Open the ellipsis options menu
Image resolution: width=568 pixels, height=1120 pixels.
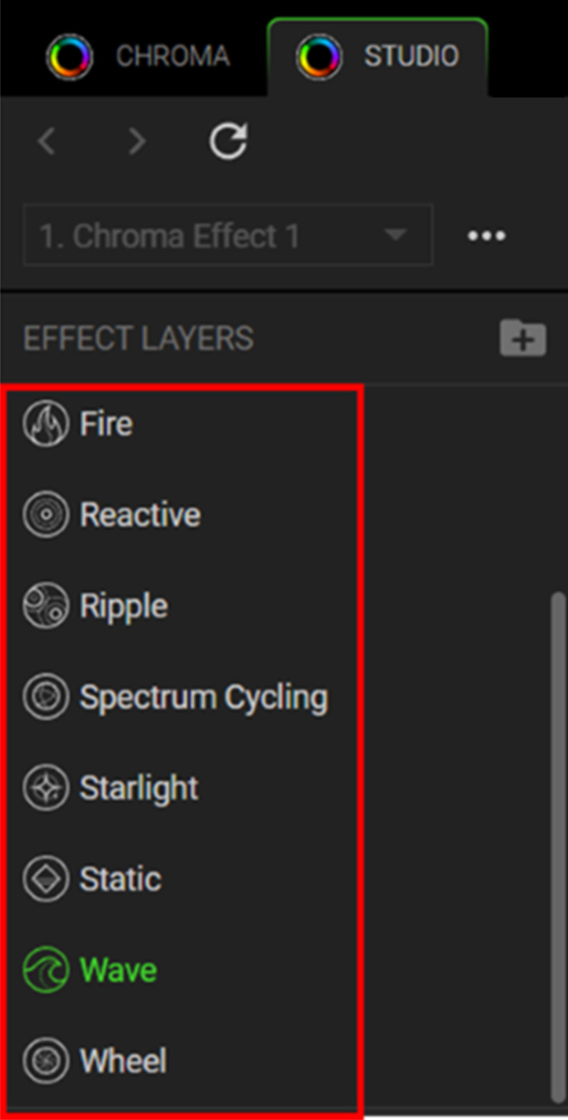click(x=486, y=236)
